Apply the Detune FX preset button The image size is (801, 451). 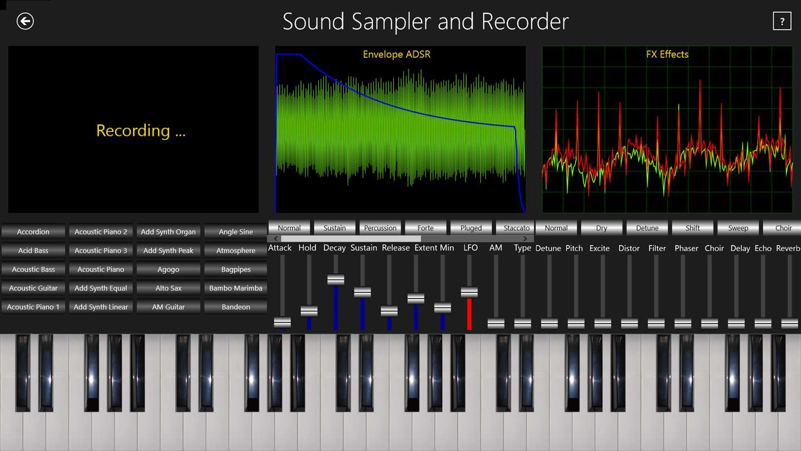pyautogui.click(x=647, y=228)
